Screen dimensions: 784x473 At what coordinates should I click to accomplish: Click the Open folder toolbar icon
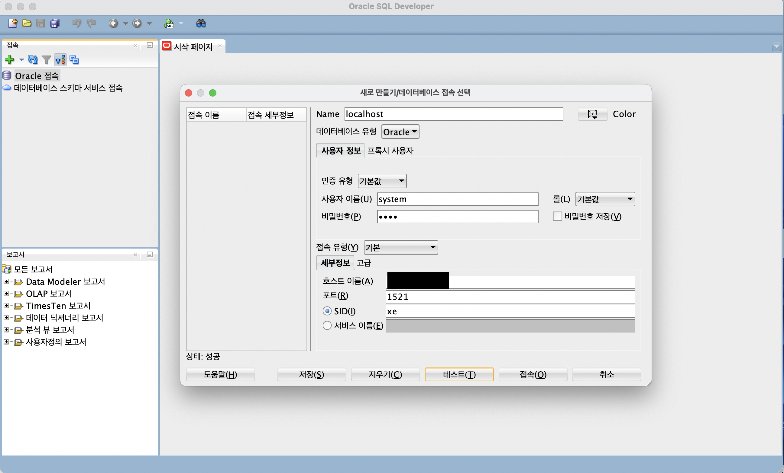pyautogui.click(x=27, y=23)
